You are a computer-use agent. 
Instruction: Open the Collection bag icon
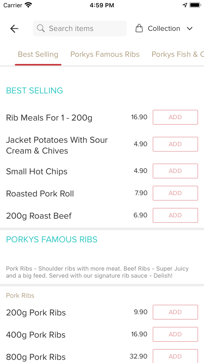(139, 28)
